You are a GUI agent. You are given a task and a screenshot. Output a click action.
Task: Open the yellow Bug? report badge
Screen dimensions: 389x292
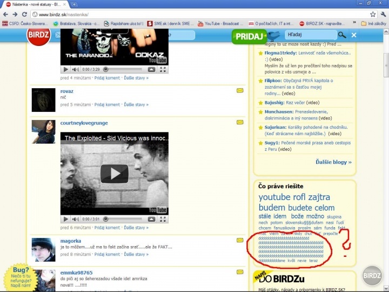[x=21, y=277]
